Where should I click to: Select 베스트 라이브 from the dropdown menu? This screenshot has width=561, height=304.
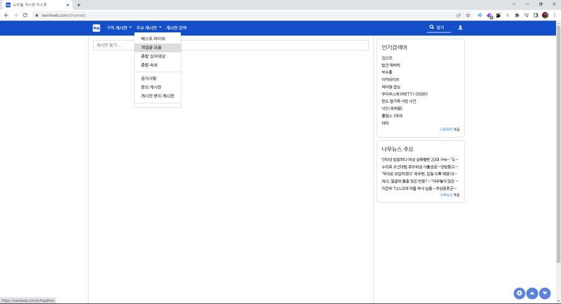pyautogui.click(x=158, y=39)
